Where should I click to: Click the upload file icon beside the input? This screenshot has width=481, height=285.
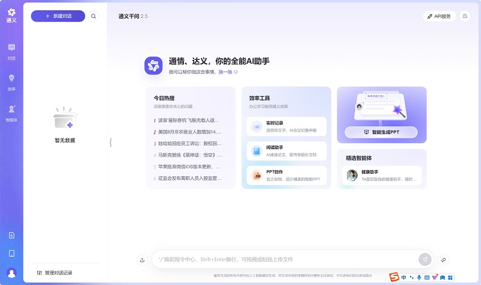142,260
